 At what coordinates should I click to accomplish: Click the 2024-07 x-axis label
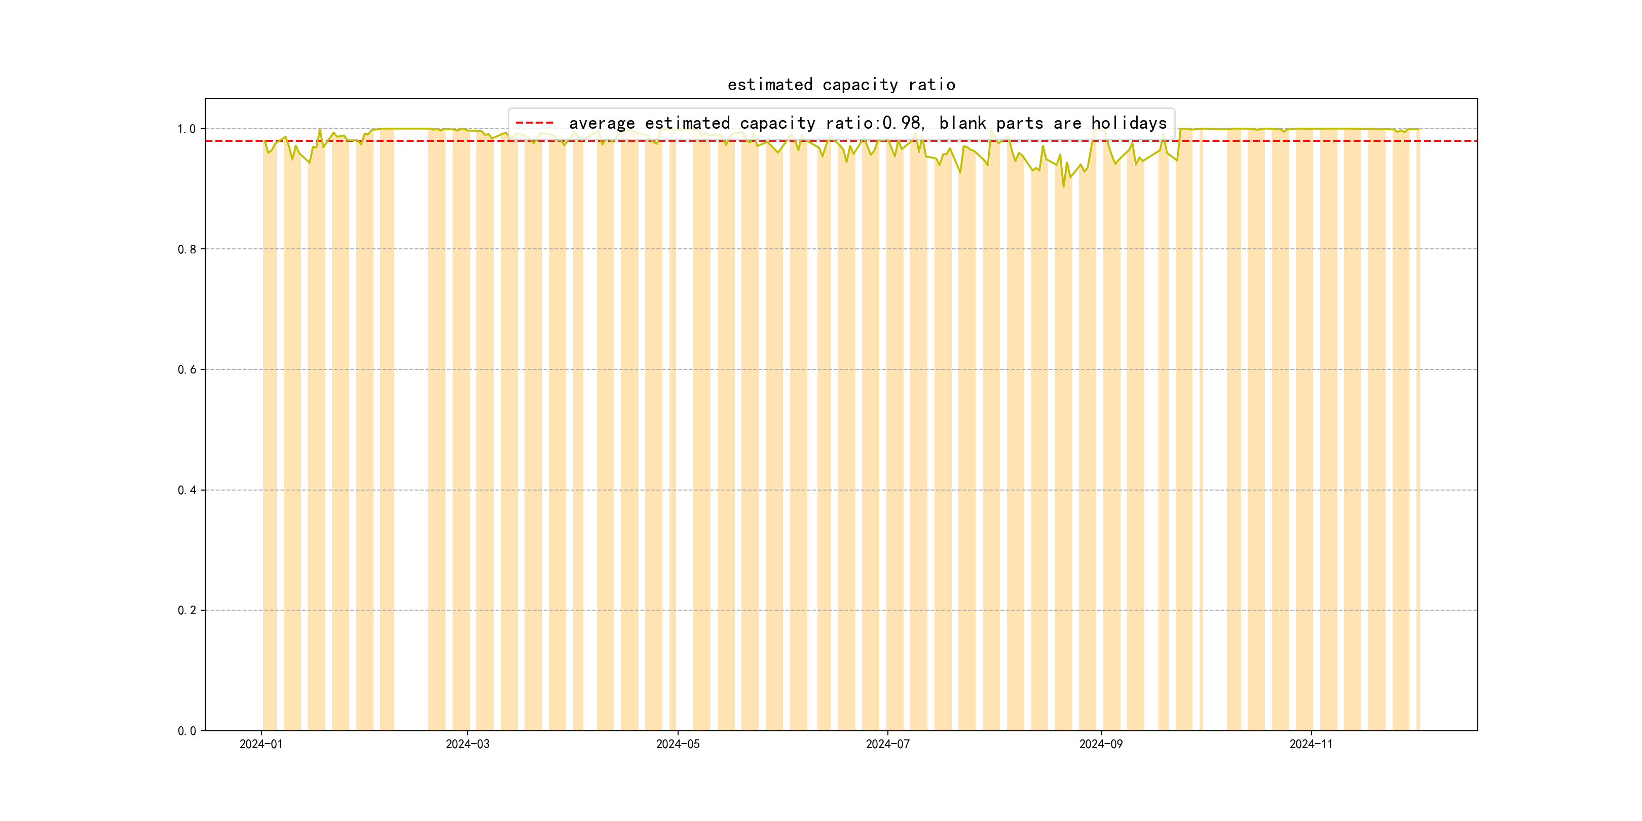pos(887,744)
